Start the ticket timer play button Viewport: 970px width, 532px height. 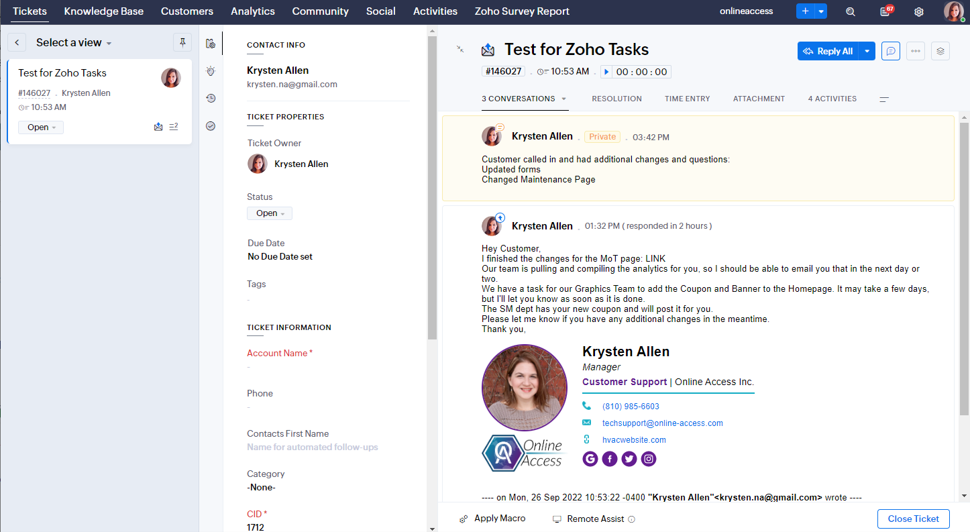point(606,72)
